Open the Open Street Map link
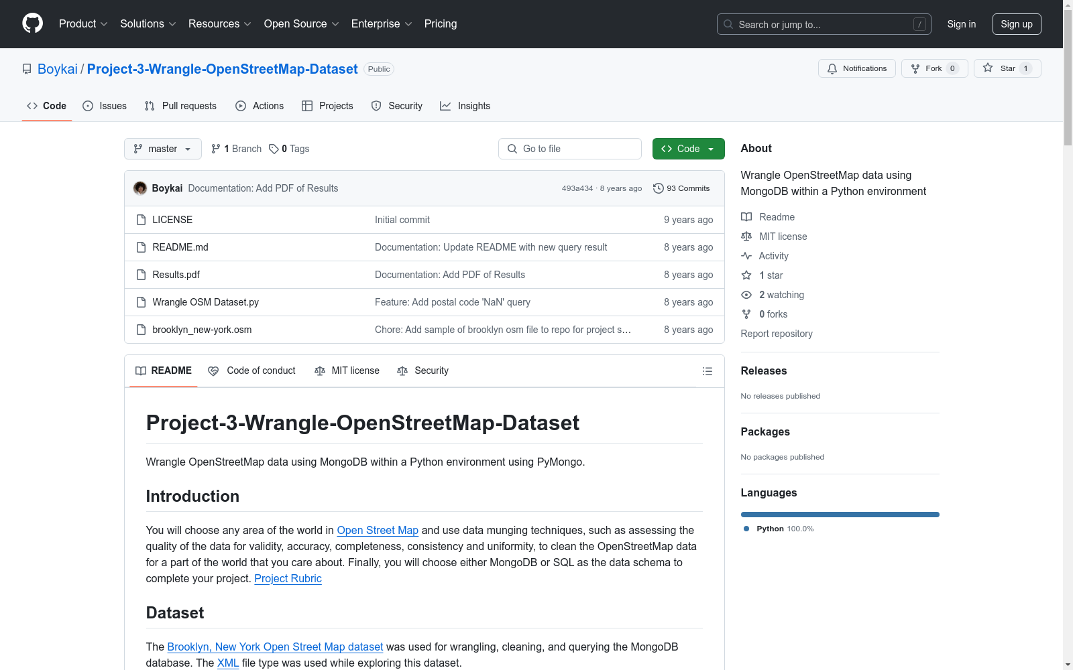 tap(378, 530)
